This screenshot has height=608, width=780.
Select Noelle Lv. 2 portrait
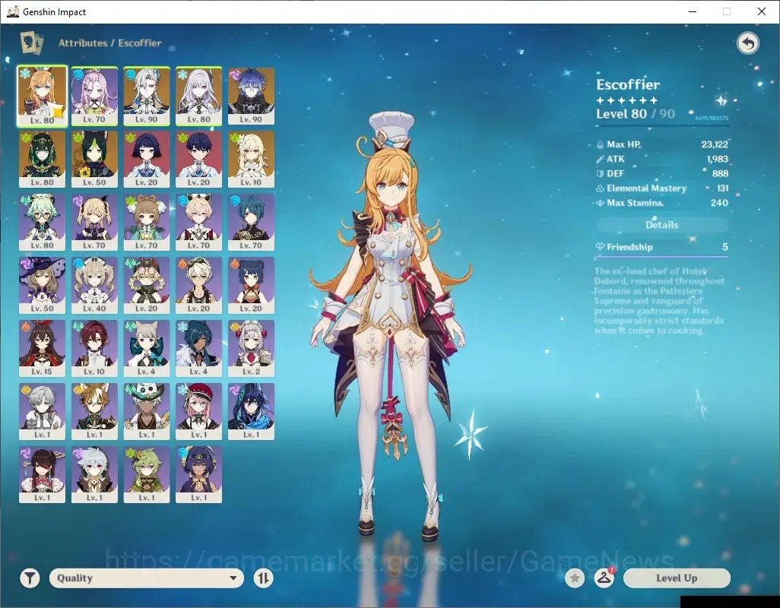251,349
